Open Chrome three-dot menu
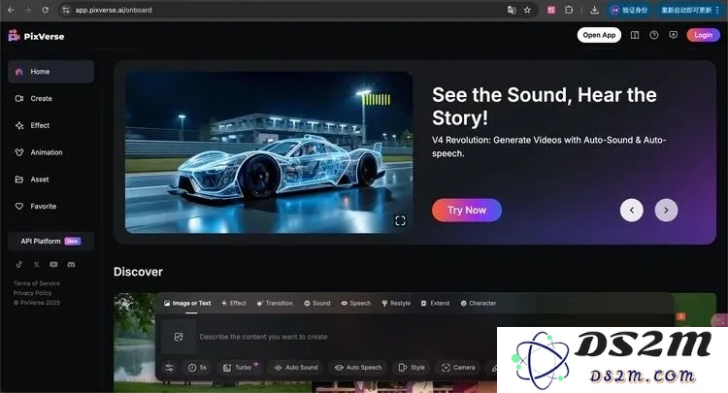 click(x=717, y=10)
